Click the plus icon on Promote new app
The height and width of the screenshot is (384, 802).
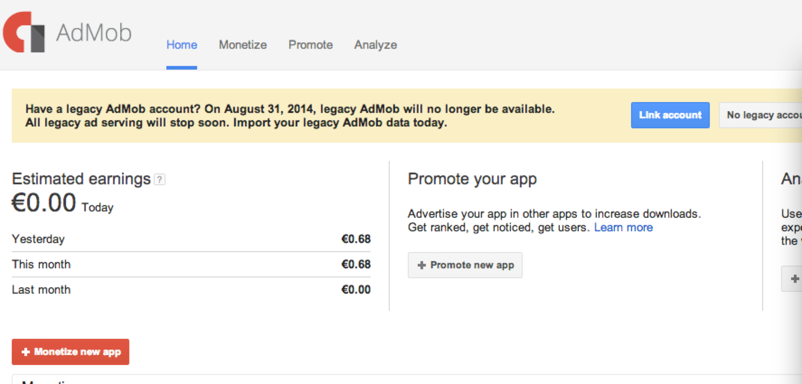click(x=422, y=265)
